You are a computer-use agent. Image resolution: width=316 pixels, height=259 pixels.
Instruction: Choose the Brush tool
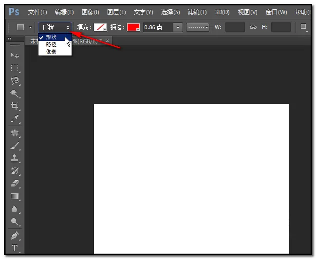tap(15, 146)
